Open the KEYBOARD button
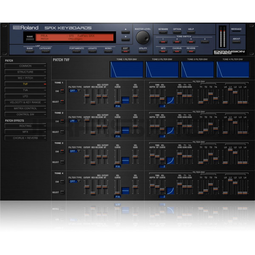 click(163, 32)
